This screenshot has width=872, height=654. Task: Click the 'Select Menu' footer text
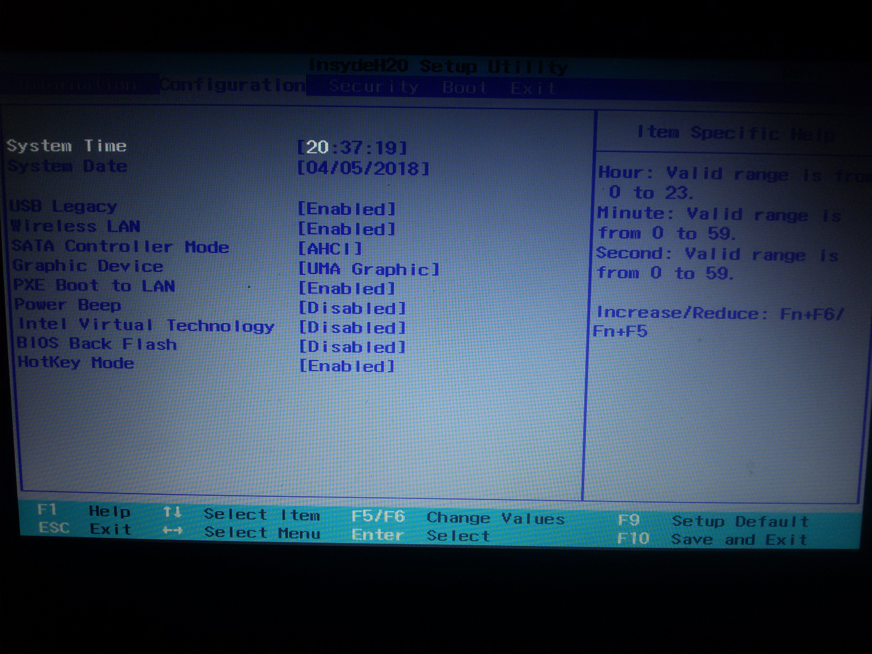point(262,533)
